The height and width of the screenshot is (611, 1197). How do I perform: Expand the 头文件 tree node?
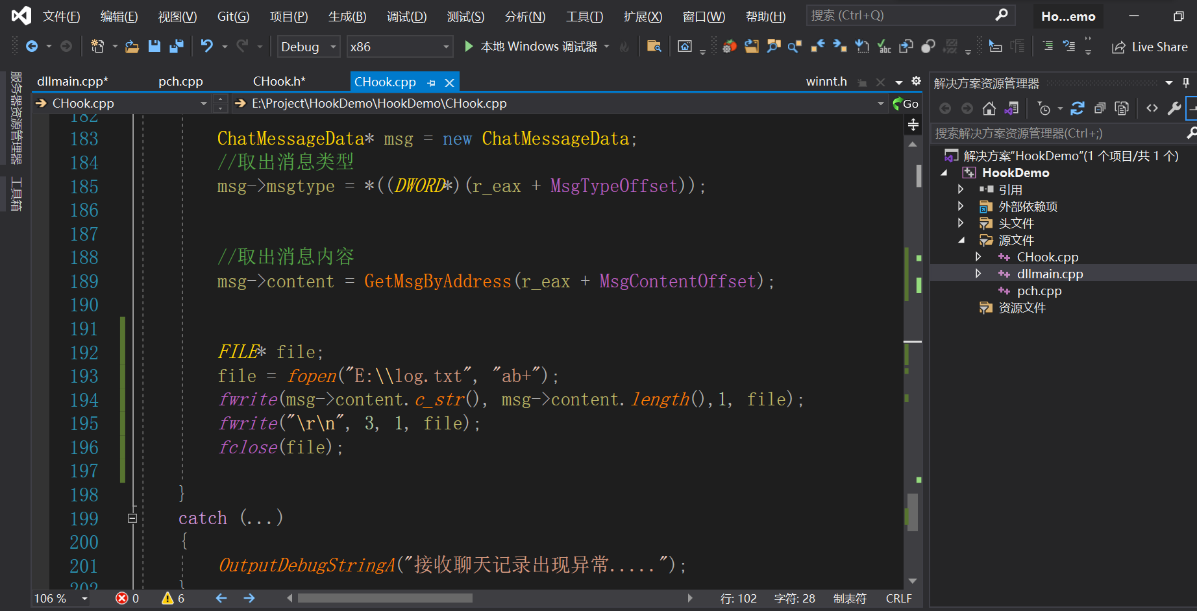[962, 222]
